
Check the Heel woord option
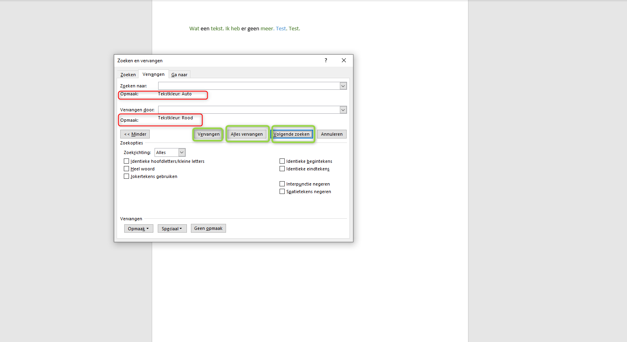point(127,169)
